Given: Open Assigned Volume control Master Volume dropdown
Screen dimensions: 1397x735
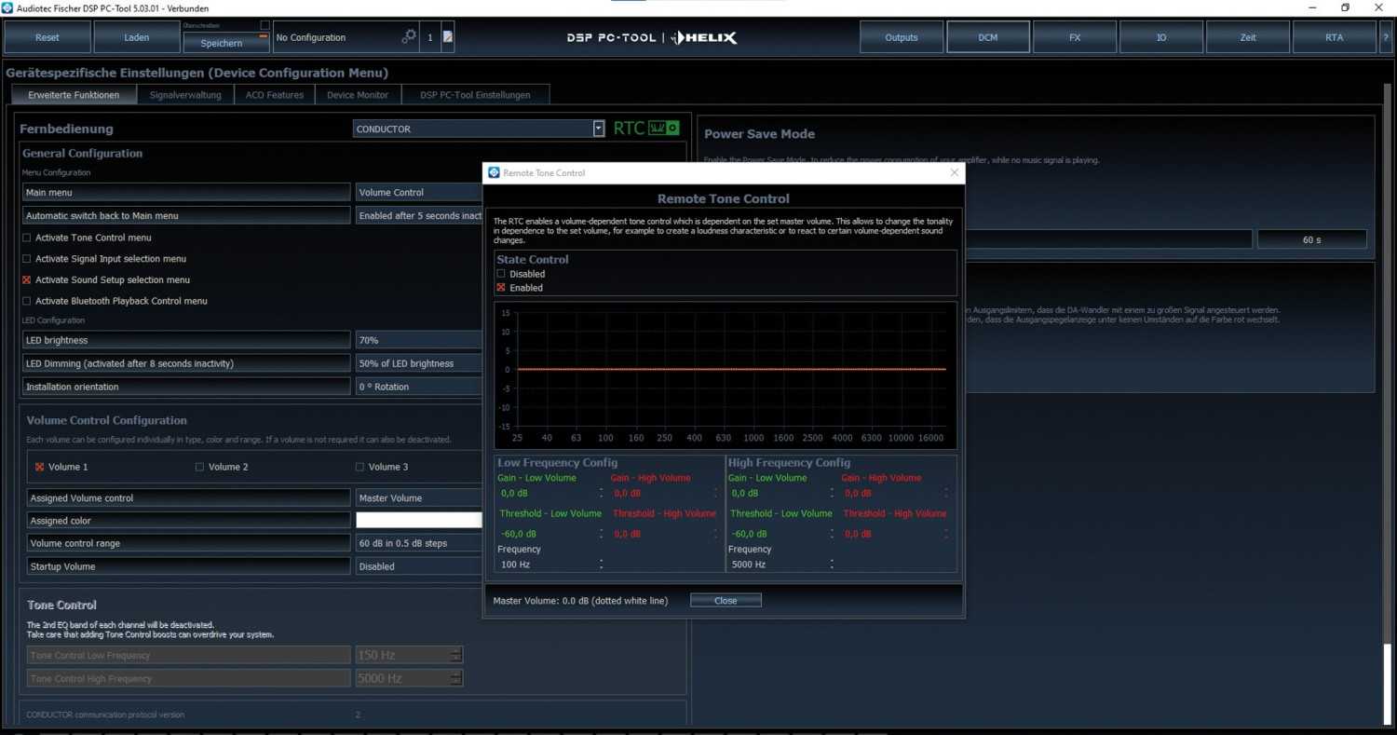Looking at the screenshot, I should click(x=419, y=498).
